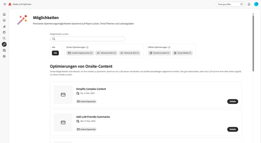Click the Content Opportunity tag on Simplify Complex Content
Image resolution: width=261 pixels, height=143 pixels.
[86, 102]
